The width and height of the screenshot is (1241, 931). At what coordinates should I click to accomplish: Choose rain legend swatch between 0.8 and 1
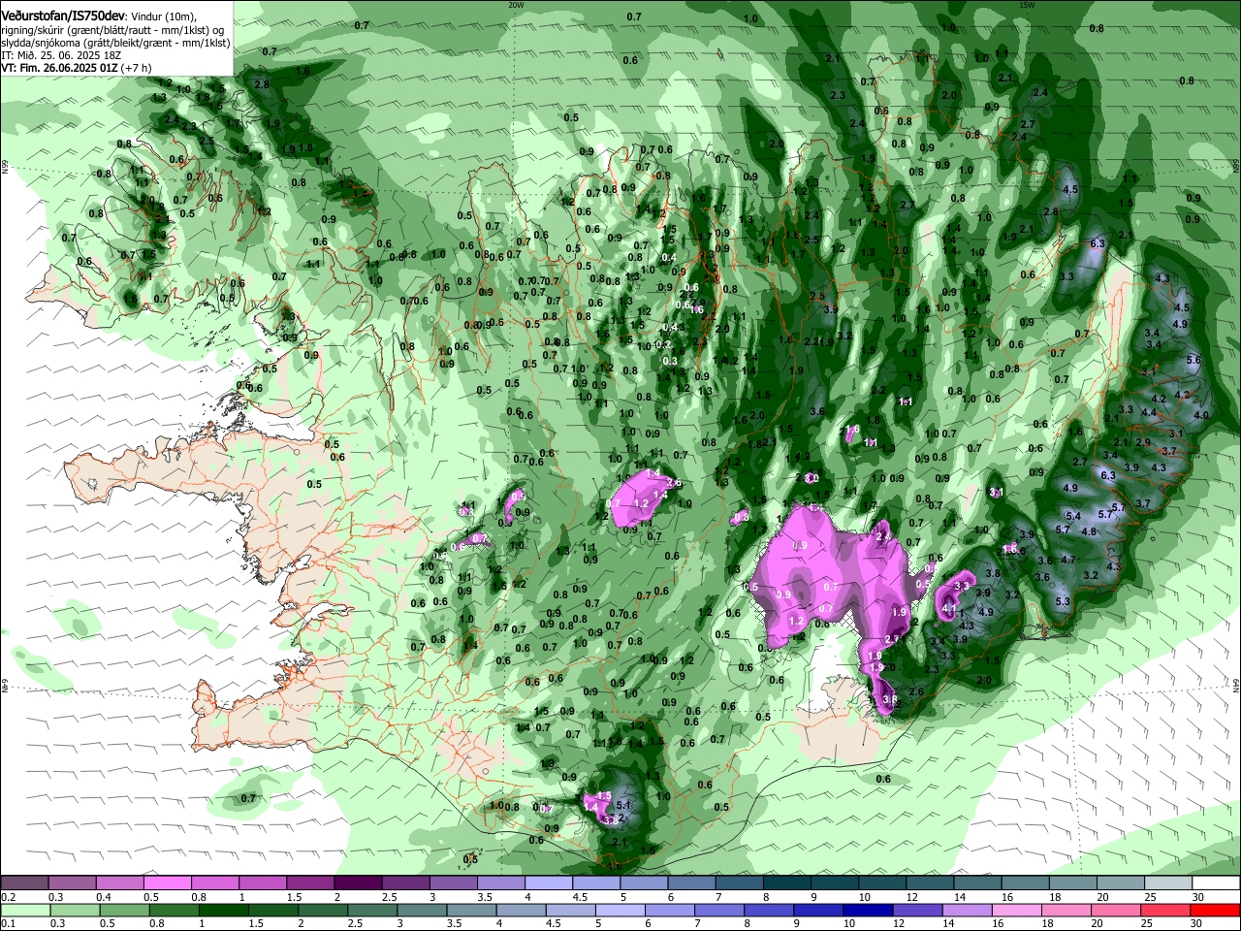[174, 911]
